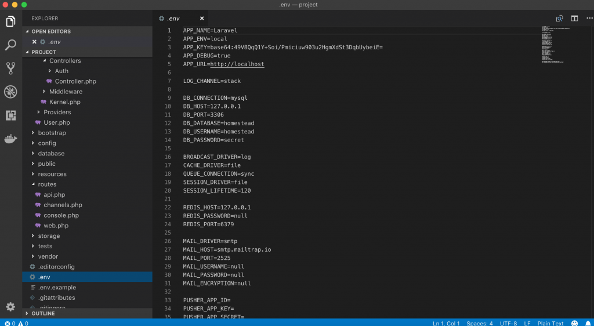Open notifications bell in status bar
The width and height of the screenshot is (594, 326).
pyautogui.click(x=588, y=323)
